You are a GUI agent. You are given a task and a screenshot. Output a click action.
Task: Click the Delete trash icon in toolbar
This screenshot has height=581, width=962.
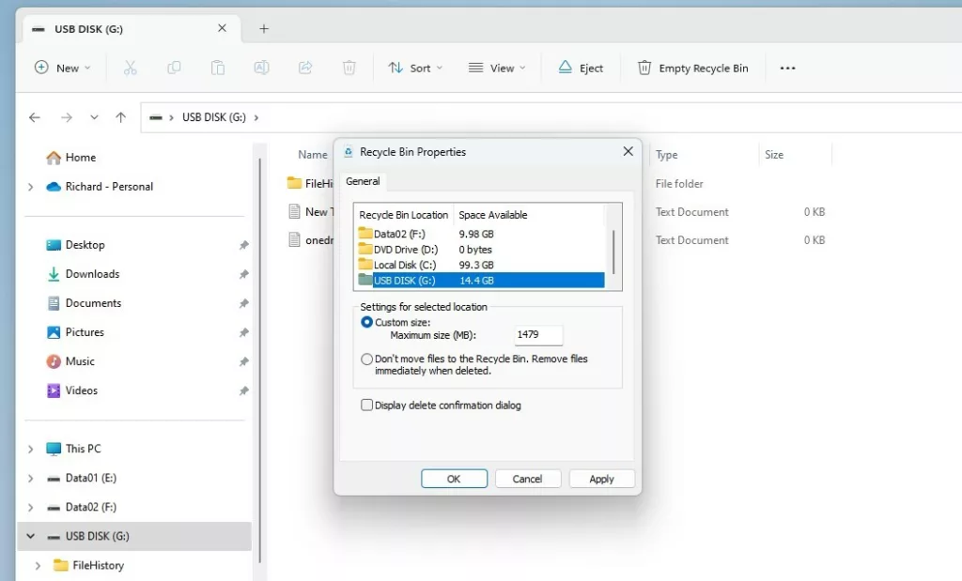tap(349, 68)
